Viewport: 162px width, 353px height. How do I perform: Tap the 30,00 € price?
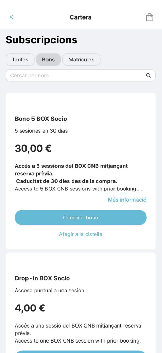pos(33,149)
